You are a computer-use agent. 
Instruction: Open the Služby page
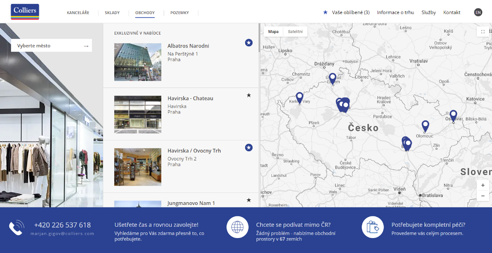tap(429, 13)
